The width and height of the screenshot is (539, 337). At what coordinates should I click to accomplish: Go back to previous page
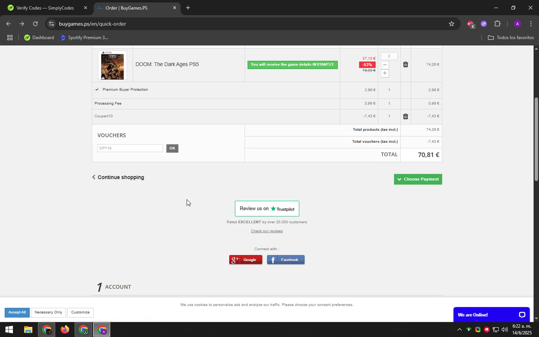(8, 24)
